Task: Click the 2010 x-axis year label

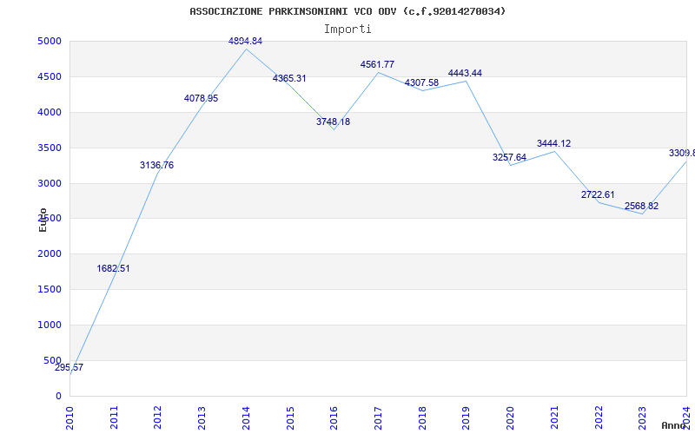Action: pyautogui.click(x=70, y=418)
